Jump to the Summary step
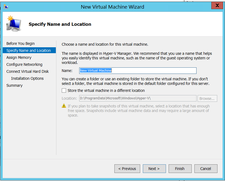The image size is (225, 181). click(x=14, y=85)
